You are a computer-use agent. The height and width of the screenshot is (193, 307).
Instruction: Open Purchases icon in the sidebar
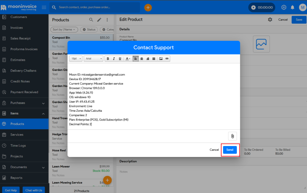pos(4,103)
